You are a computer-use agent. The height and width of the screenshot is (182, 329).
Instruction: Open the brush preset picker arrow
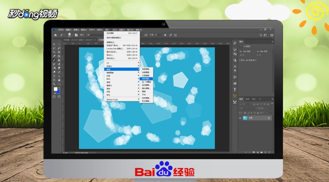(72, 35)
